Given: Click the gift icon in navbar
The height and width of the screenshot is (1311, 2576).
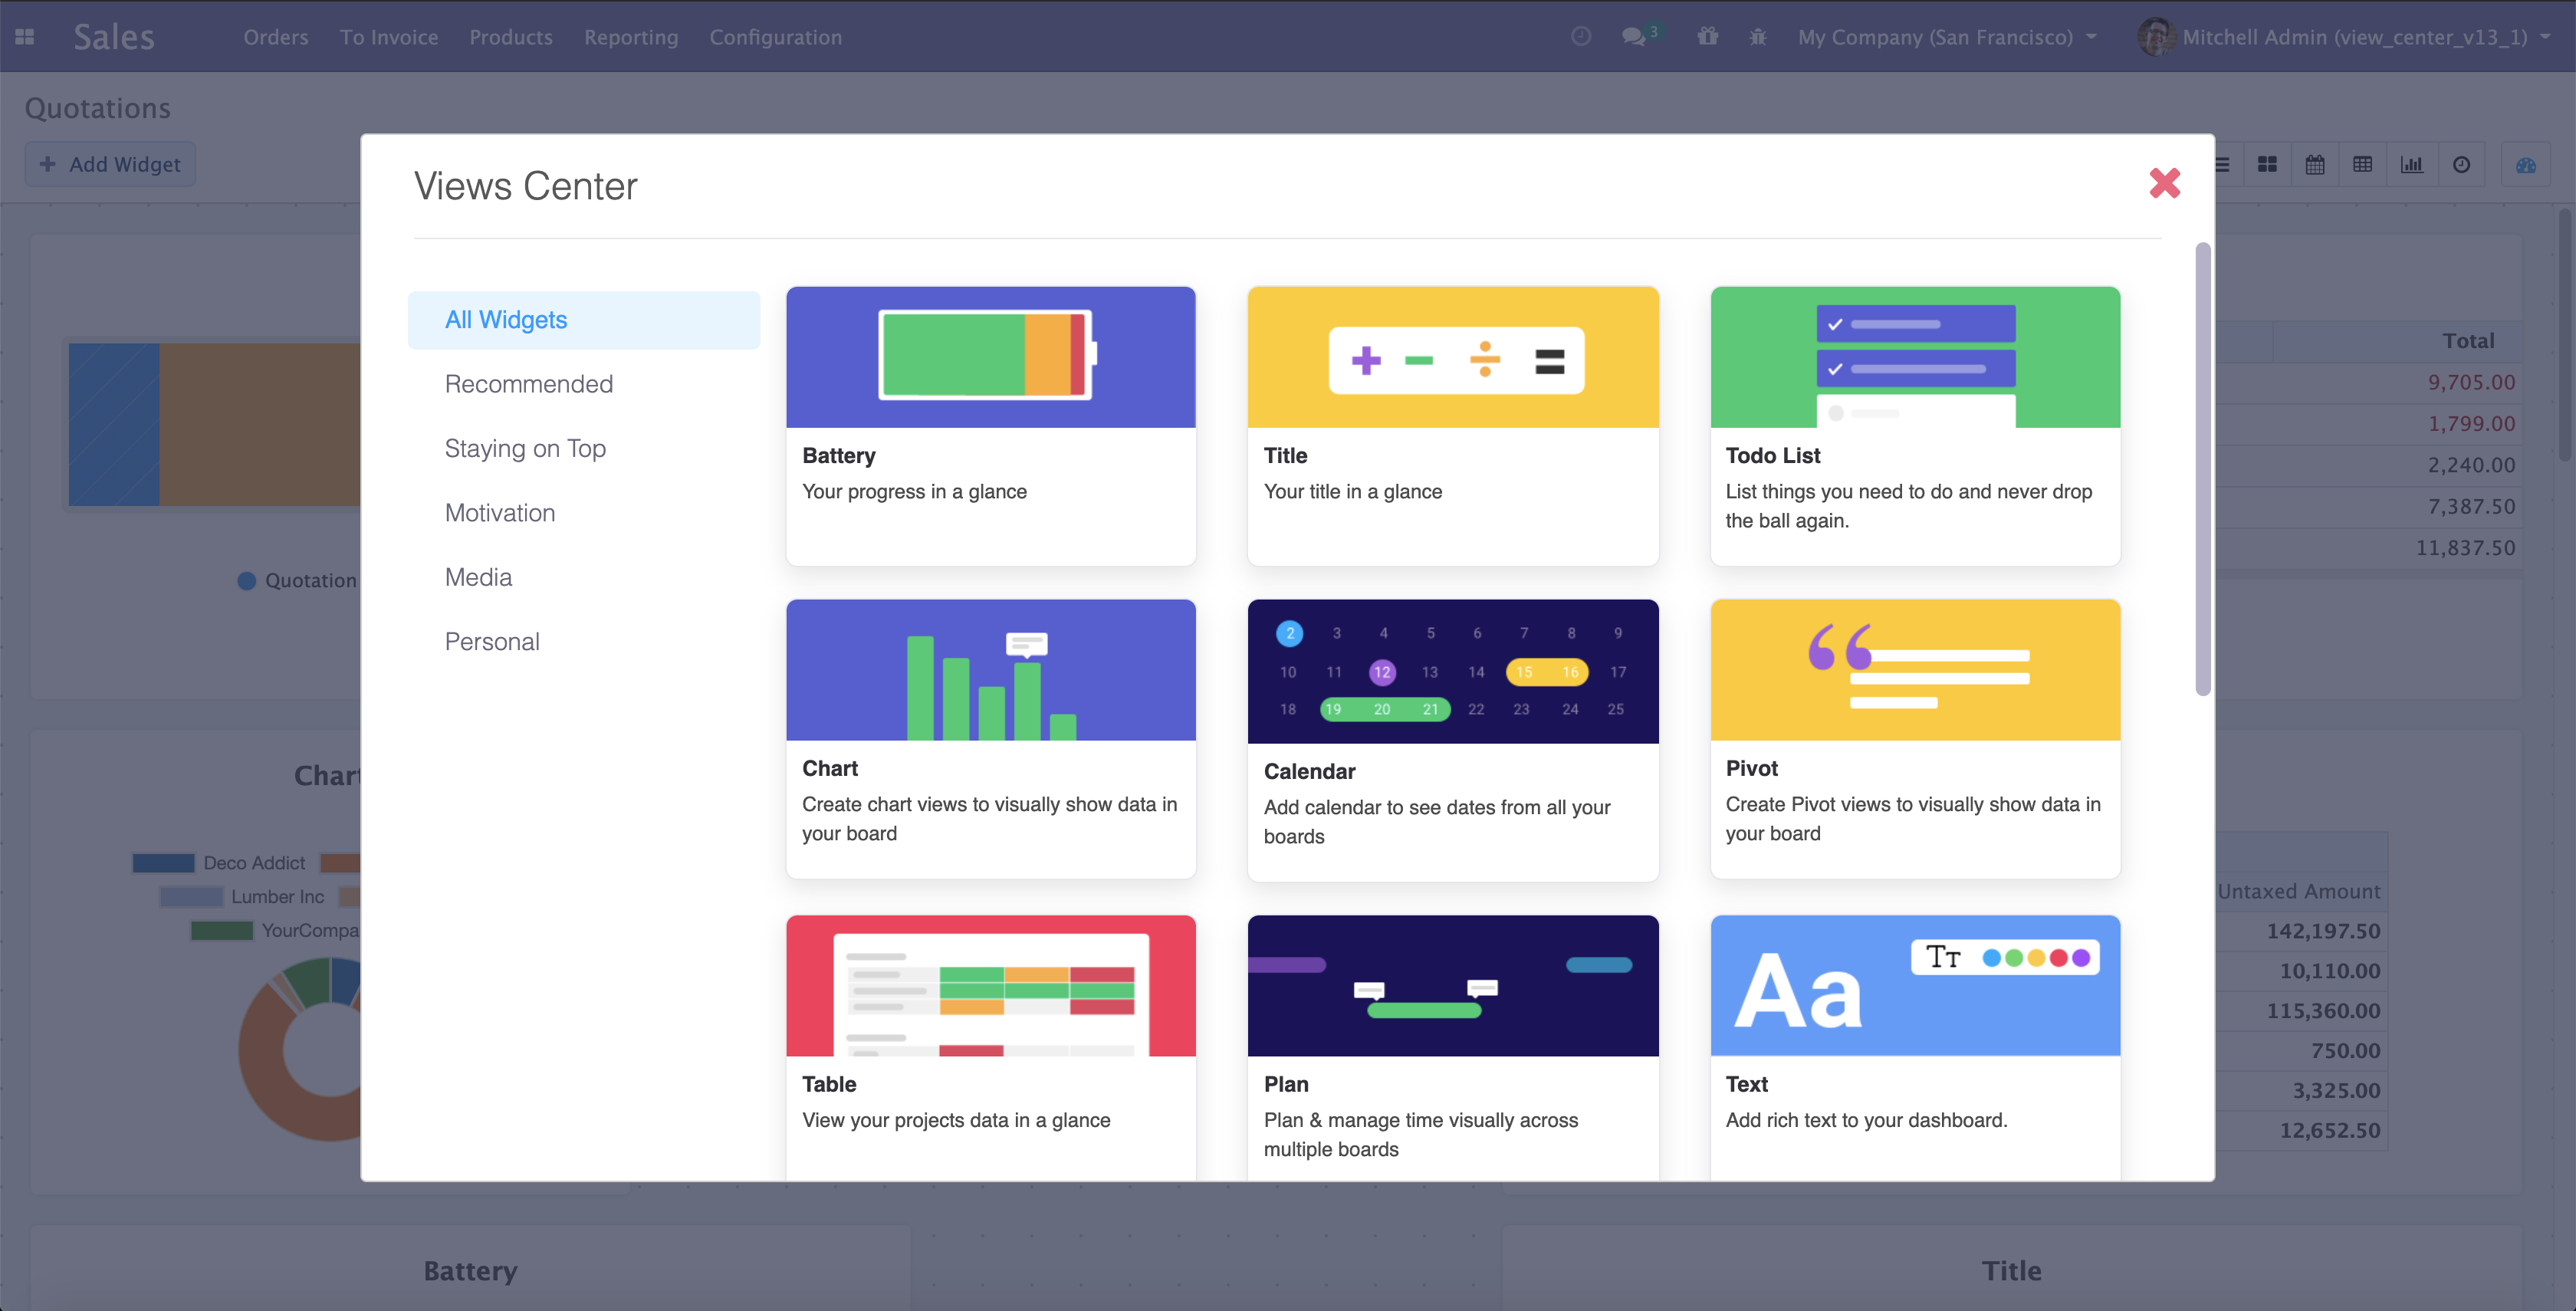Looking at the screenshot, I should [x=1707, y=37].
